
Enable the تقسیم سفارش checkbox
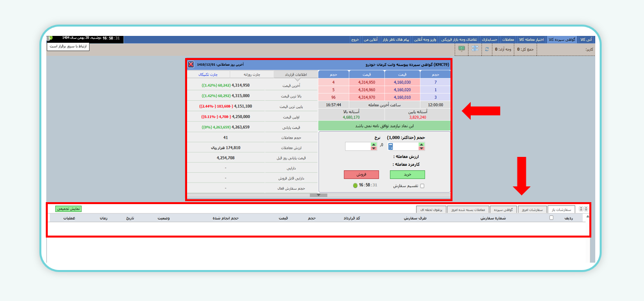[x=422, y=186]
